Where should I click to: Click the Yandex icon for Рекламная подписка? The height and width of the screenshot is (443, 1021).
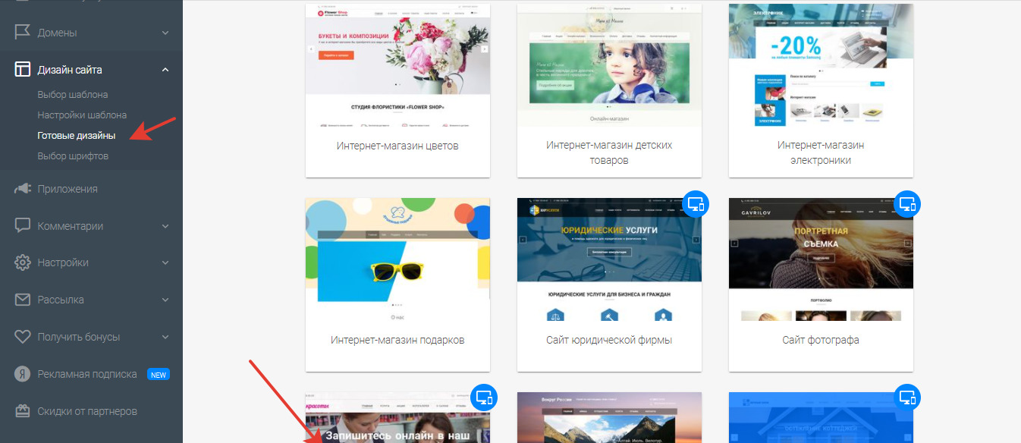(x=23, y=374)
